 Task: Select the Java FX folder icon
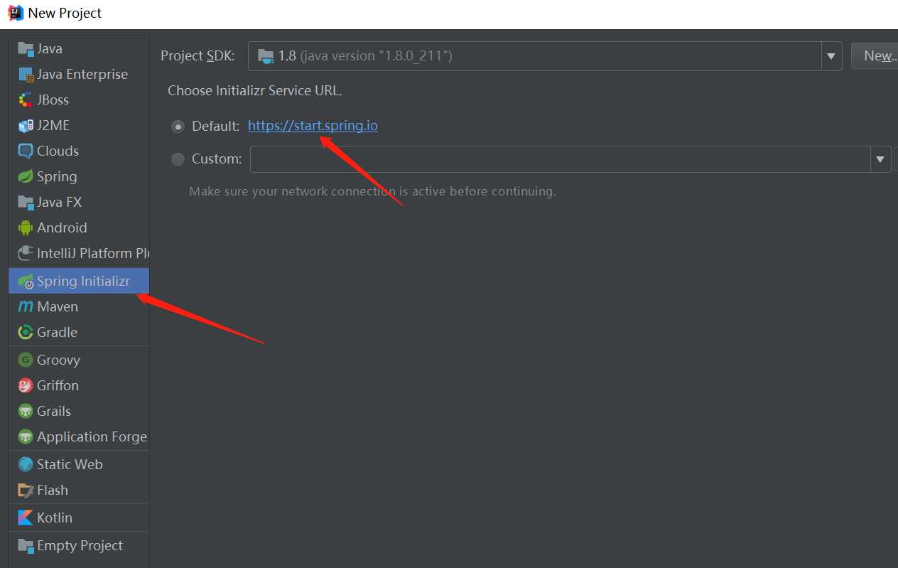(x=26, y=203)
